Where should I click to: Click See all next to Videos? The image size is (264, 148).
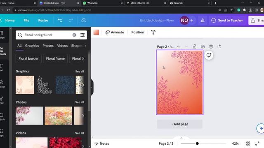80,133
